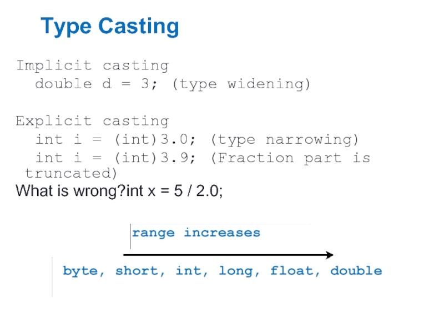Click the word "int" in the type list
444x333 pixels.
point(189,271)
